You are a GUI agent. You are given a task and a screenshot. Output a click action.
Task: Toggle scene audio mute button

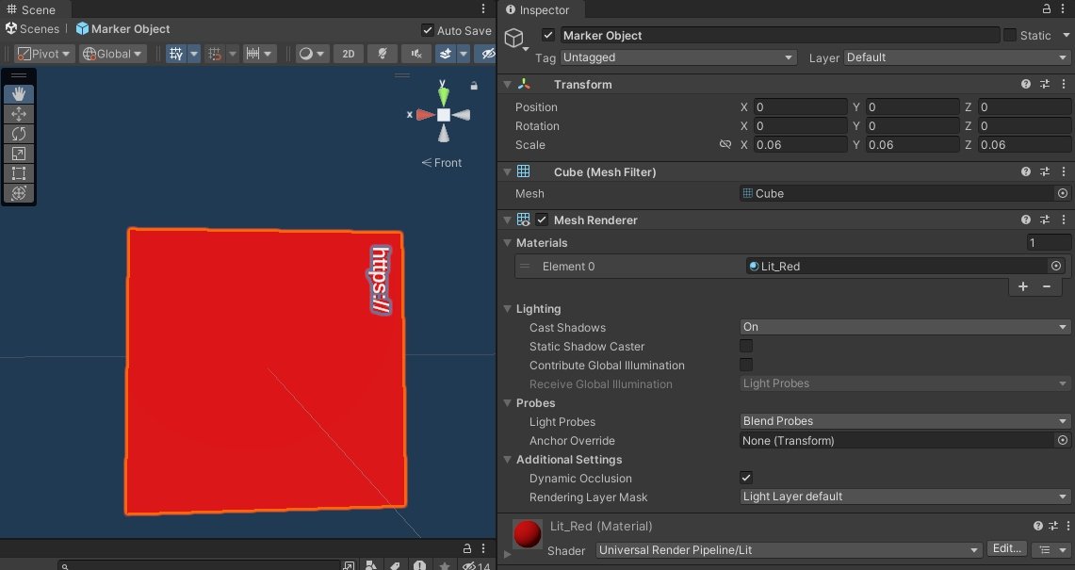(416, 54)
